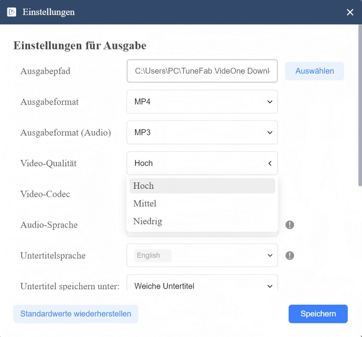Select Hoch quality option
The width and height of the screenshot is (362, 337).
pos(202,186)
